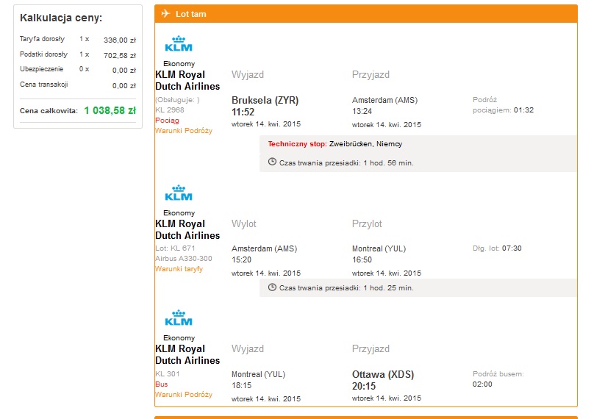Click the Airbus A330-300 aircraft text

tap(184, 259)
